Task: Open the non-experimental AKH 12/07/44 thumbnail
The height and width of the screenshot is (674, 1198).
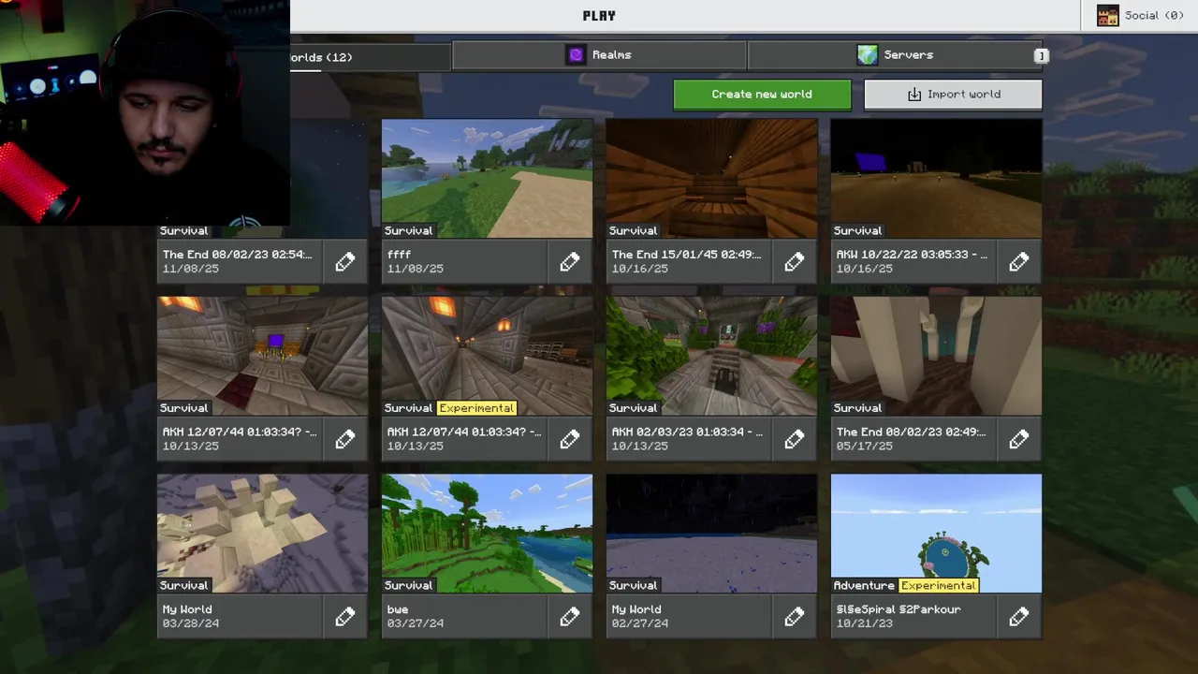Action: pyautogui.click(x=262, y=356)
